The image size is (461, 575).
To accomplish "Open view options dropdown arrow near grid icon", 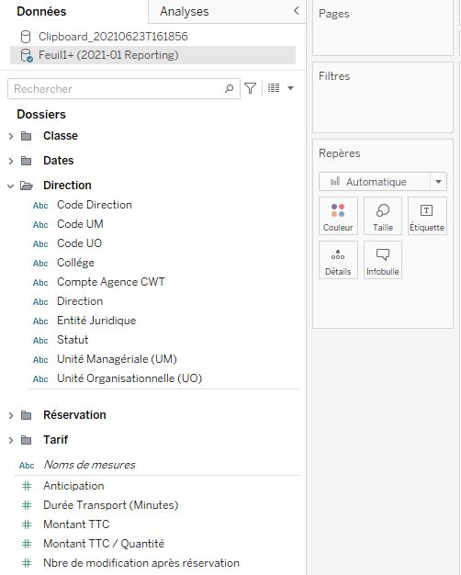I will pos(290,88).
